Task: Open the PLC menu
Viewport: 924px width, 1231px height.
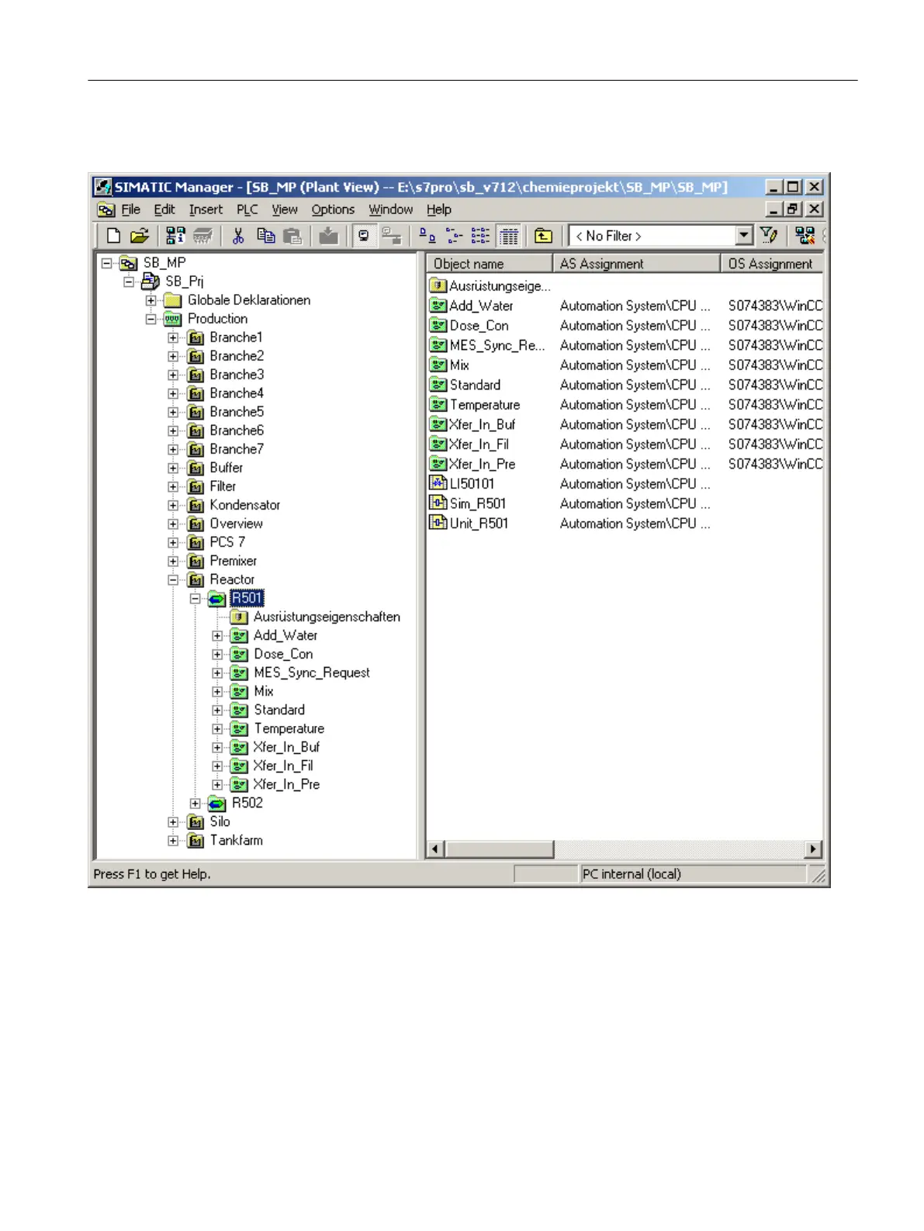Action: point(247,209)
